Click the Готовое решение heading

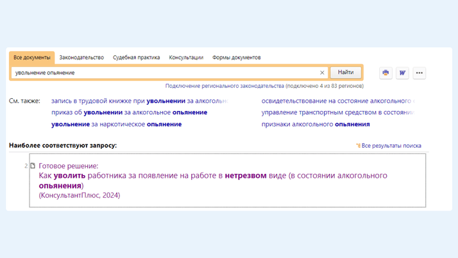pos(69,166)
